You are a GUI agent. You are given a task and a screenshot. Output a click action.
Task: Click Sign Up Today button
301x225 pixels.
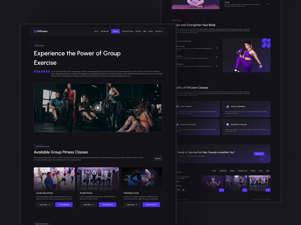pyautogui.click(x=259, y=153)
